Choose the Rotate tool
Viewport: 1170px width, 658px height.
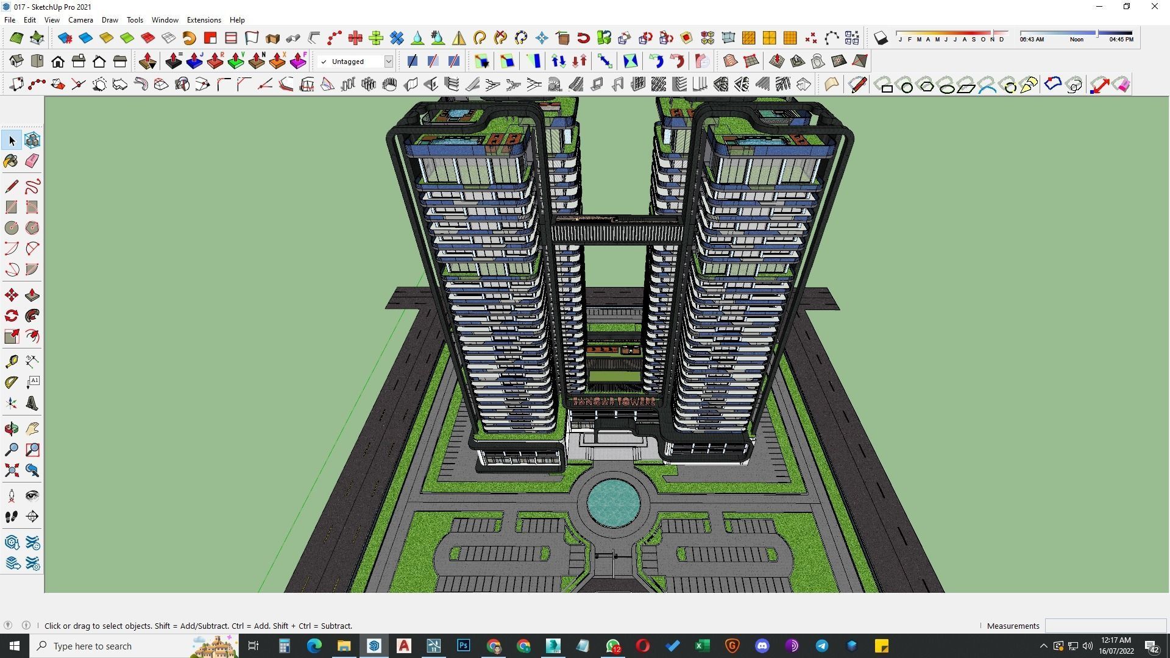click(x=12, y=316)
